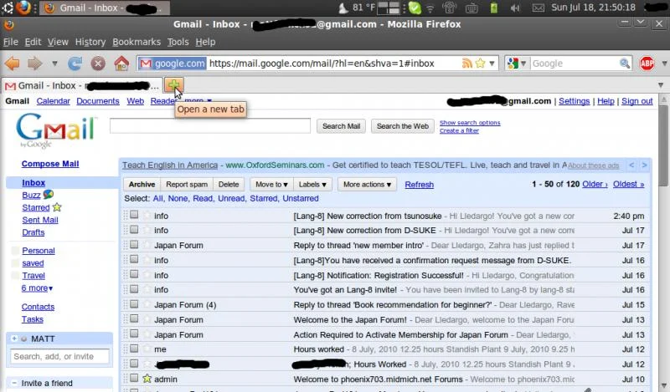The image size is (670, 392).
Task: Open the Edit menu
Action: pos(33,42)
